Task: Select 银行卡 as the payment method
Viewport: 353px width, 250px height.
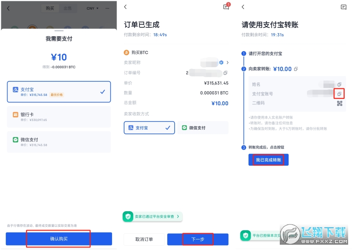Action: pyautogui.click(x=58, y=117)
